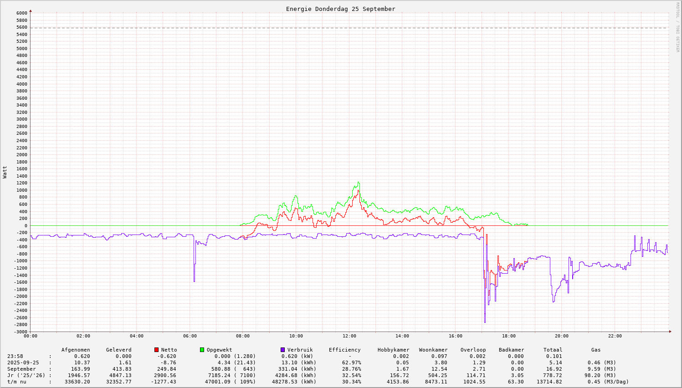Viewport: 682px width, 388px height.
Task: Click the Watt y-axis label
Action: click(5, 172)
